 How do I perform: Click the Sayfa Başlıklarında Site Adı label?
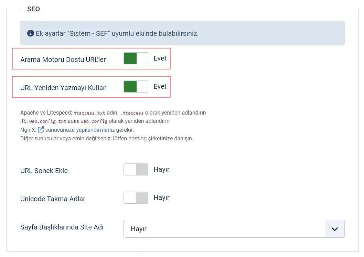tap(62, 227)
